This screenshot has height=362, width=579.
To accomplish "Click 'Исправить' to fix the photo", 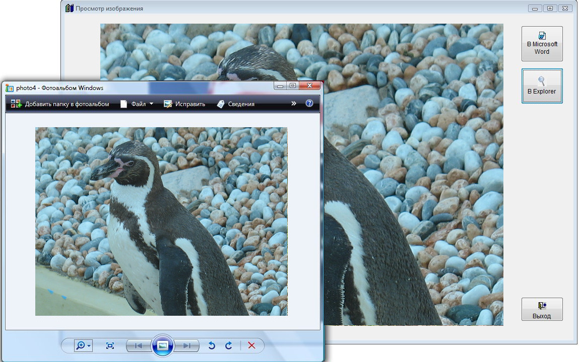I will tap(184, 104).
